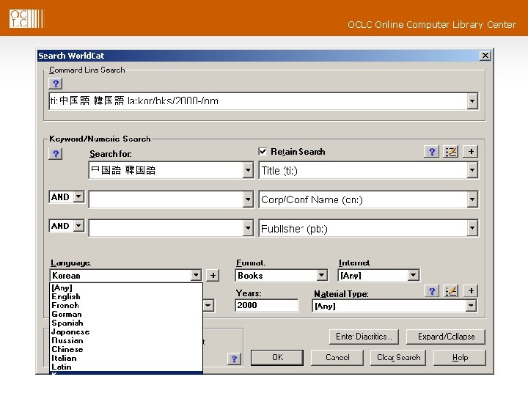The image size is (528, 396).
Task: Click plus button next to Language dropdown
Action: pos(213,276)
